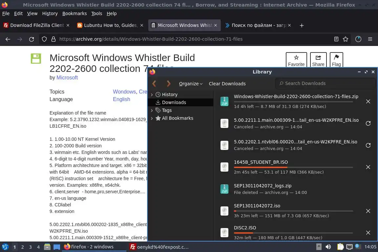The width and height of the screenshot is (378, 252).
Task: Open the Organize dropdown
Action: (x=191, y=84)
